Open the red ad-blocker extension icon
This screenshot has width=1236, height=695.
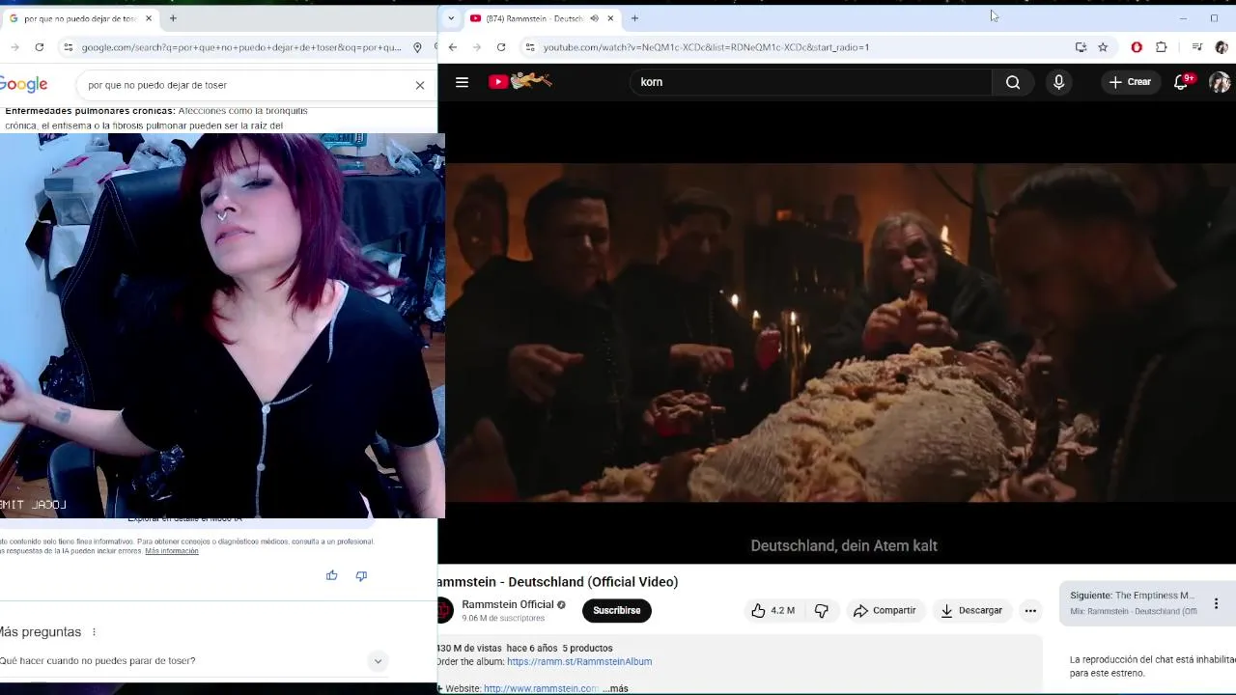pos(1137,47)
